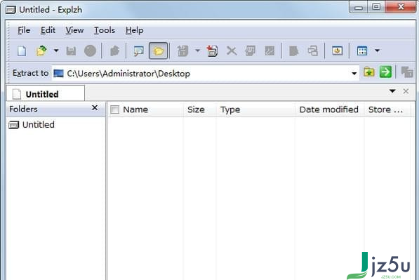Screen dimensions: 419x280
Task: Click the grayed extract files toolbar icon
Action: (x=182, y=51)
